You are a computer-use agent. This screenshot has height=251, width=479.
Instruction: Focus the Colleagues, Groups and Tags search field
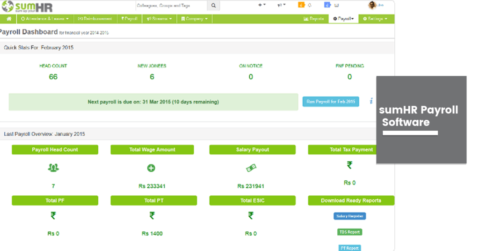(171, 6)
